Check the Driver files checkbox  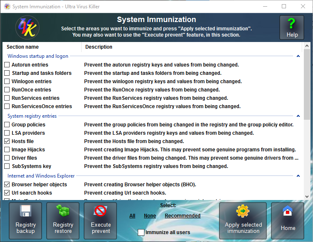[7, 158]
